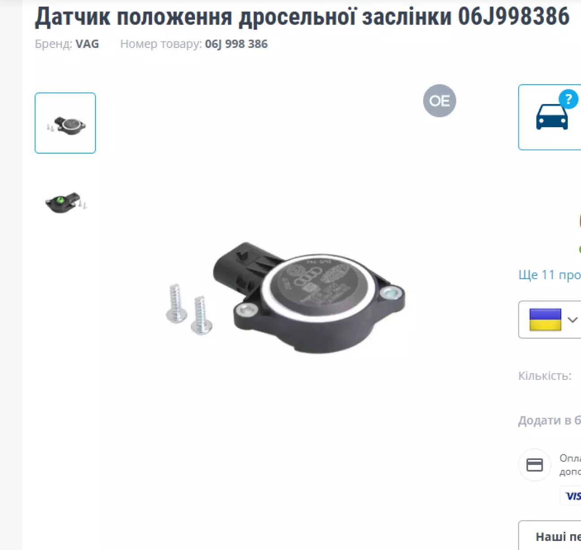Image resolution: width=581 pixels, height=550 pixels.
Task: Open the country selector dropdown box
Action: pyautogui.click(x=550, y=320)
